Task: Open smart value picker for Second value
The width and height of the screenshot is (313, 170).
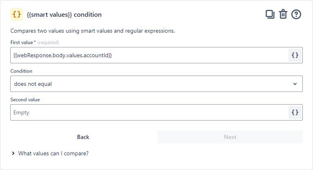Action: [x=295, y=112]
